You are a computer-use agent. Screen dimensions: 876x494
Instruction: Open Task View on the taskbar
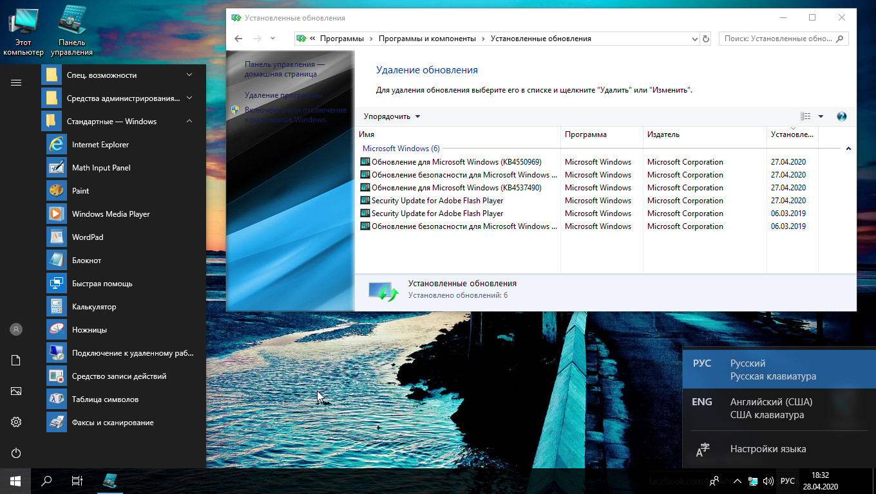coord(77,481)
